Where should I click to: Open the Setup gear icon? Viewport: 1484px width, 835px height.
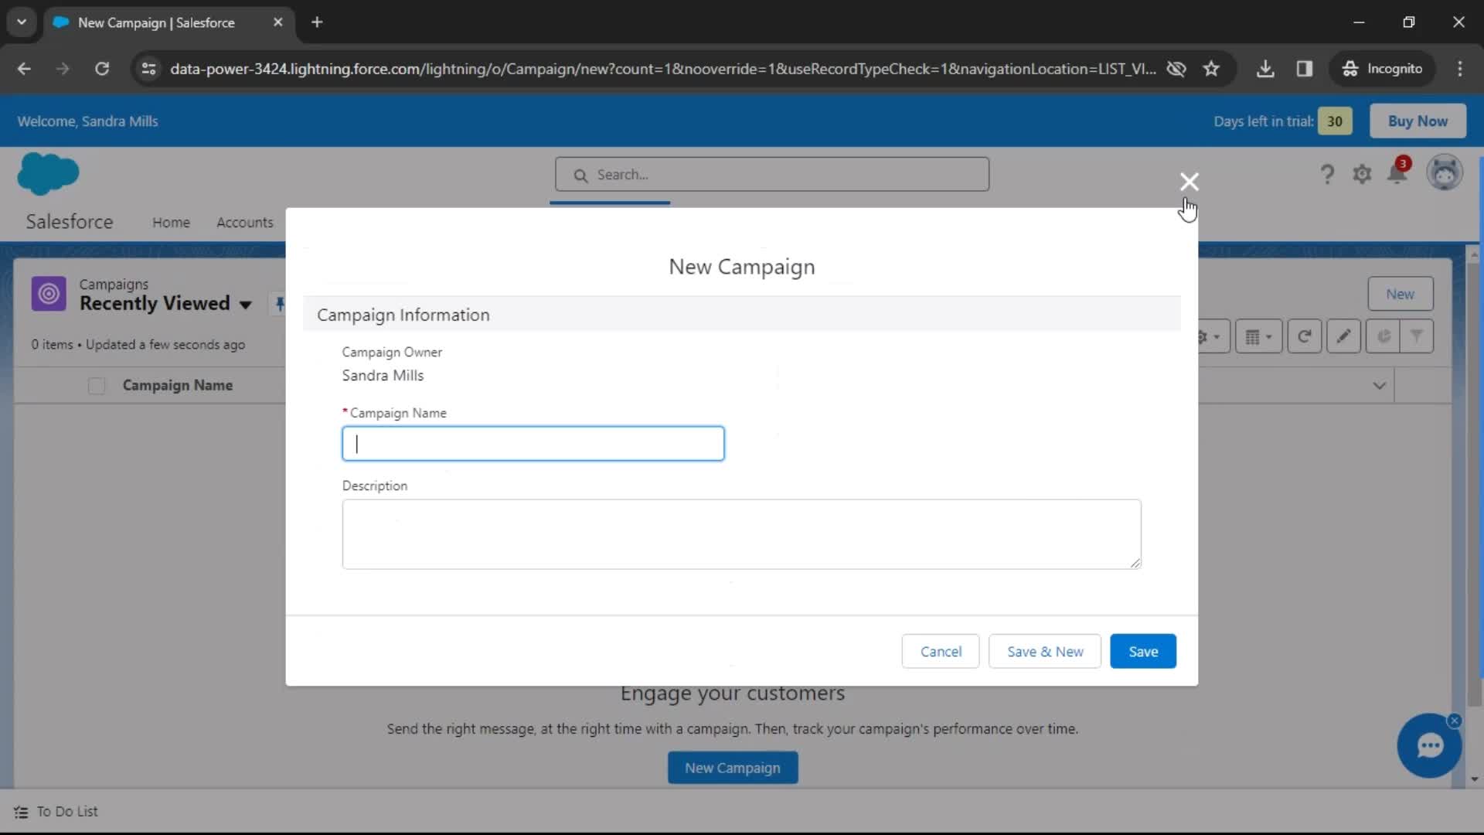[1362, 174]
